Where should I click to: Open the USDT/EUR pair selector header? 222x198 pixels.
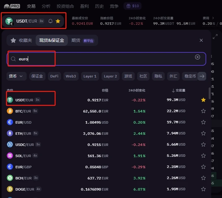33,21
